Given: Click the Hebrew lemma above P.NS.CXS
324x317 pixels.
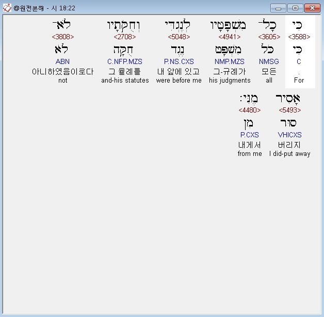Looking at the screenshot, I should tap(177, 51).
